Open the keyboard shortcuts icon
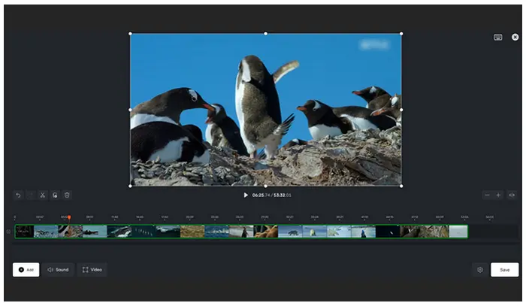 [497, 37]
